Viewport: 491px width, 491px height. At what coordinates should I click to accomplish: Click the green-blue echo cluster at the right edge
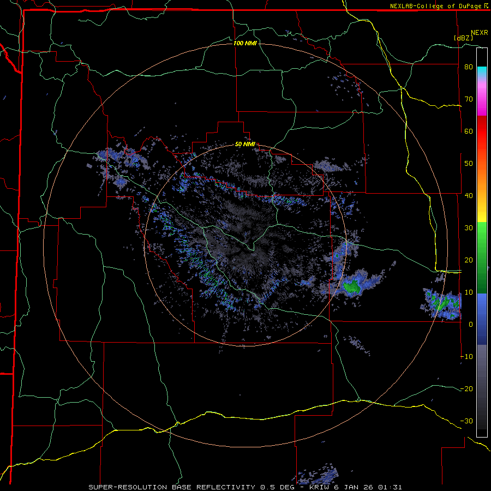(441, 303)
